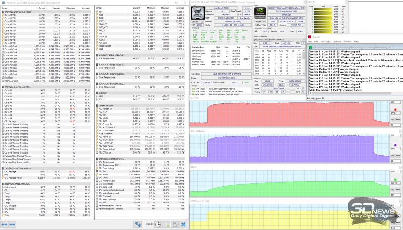This screenshot has height=230, width=403.
Task: Click the green worker window icon in Prime95
Action: tap(310, 47)
